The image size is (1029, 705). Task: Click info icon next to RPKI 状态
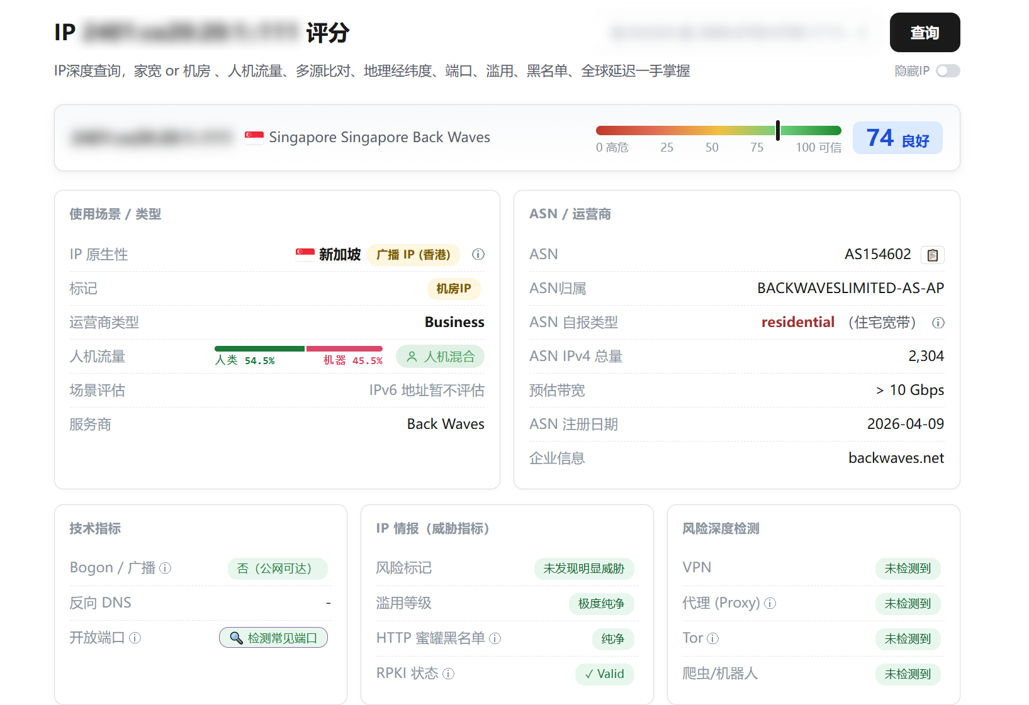tap(449, 674)
